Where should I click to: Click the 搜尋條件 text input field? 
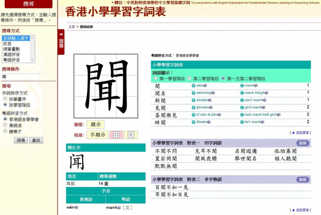pos(21,77)
